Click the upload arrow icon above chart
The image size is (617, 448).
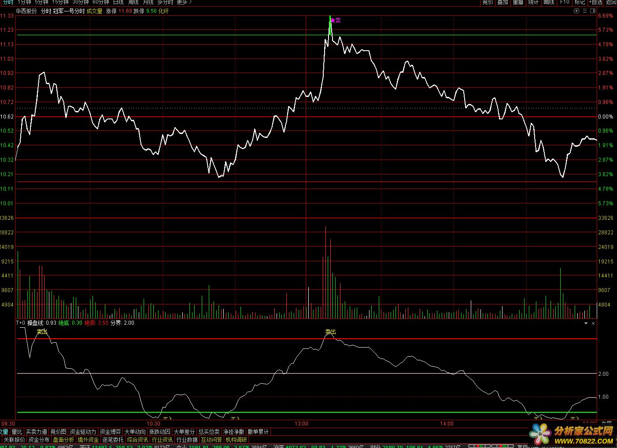[x=577, y=11]
